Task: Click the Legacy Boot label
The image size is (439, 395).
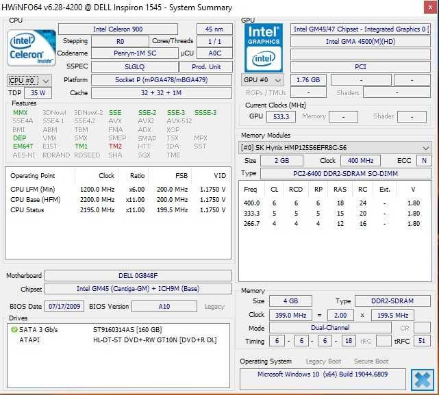Action: point(323,361)
